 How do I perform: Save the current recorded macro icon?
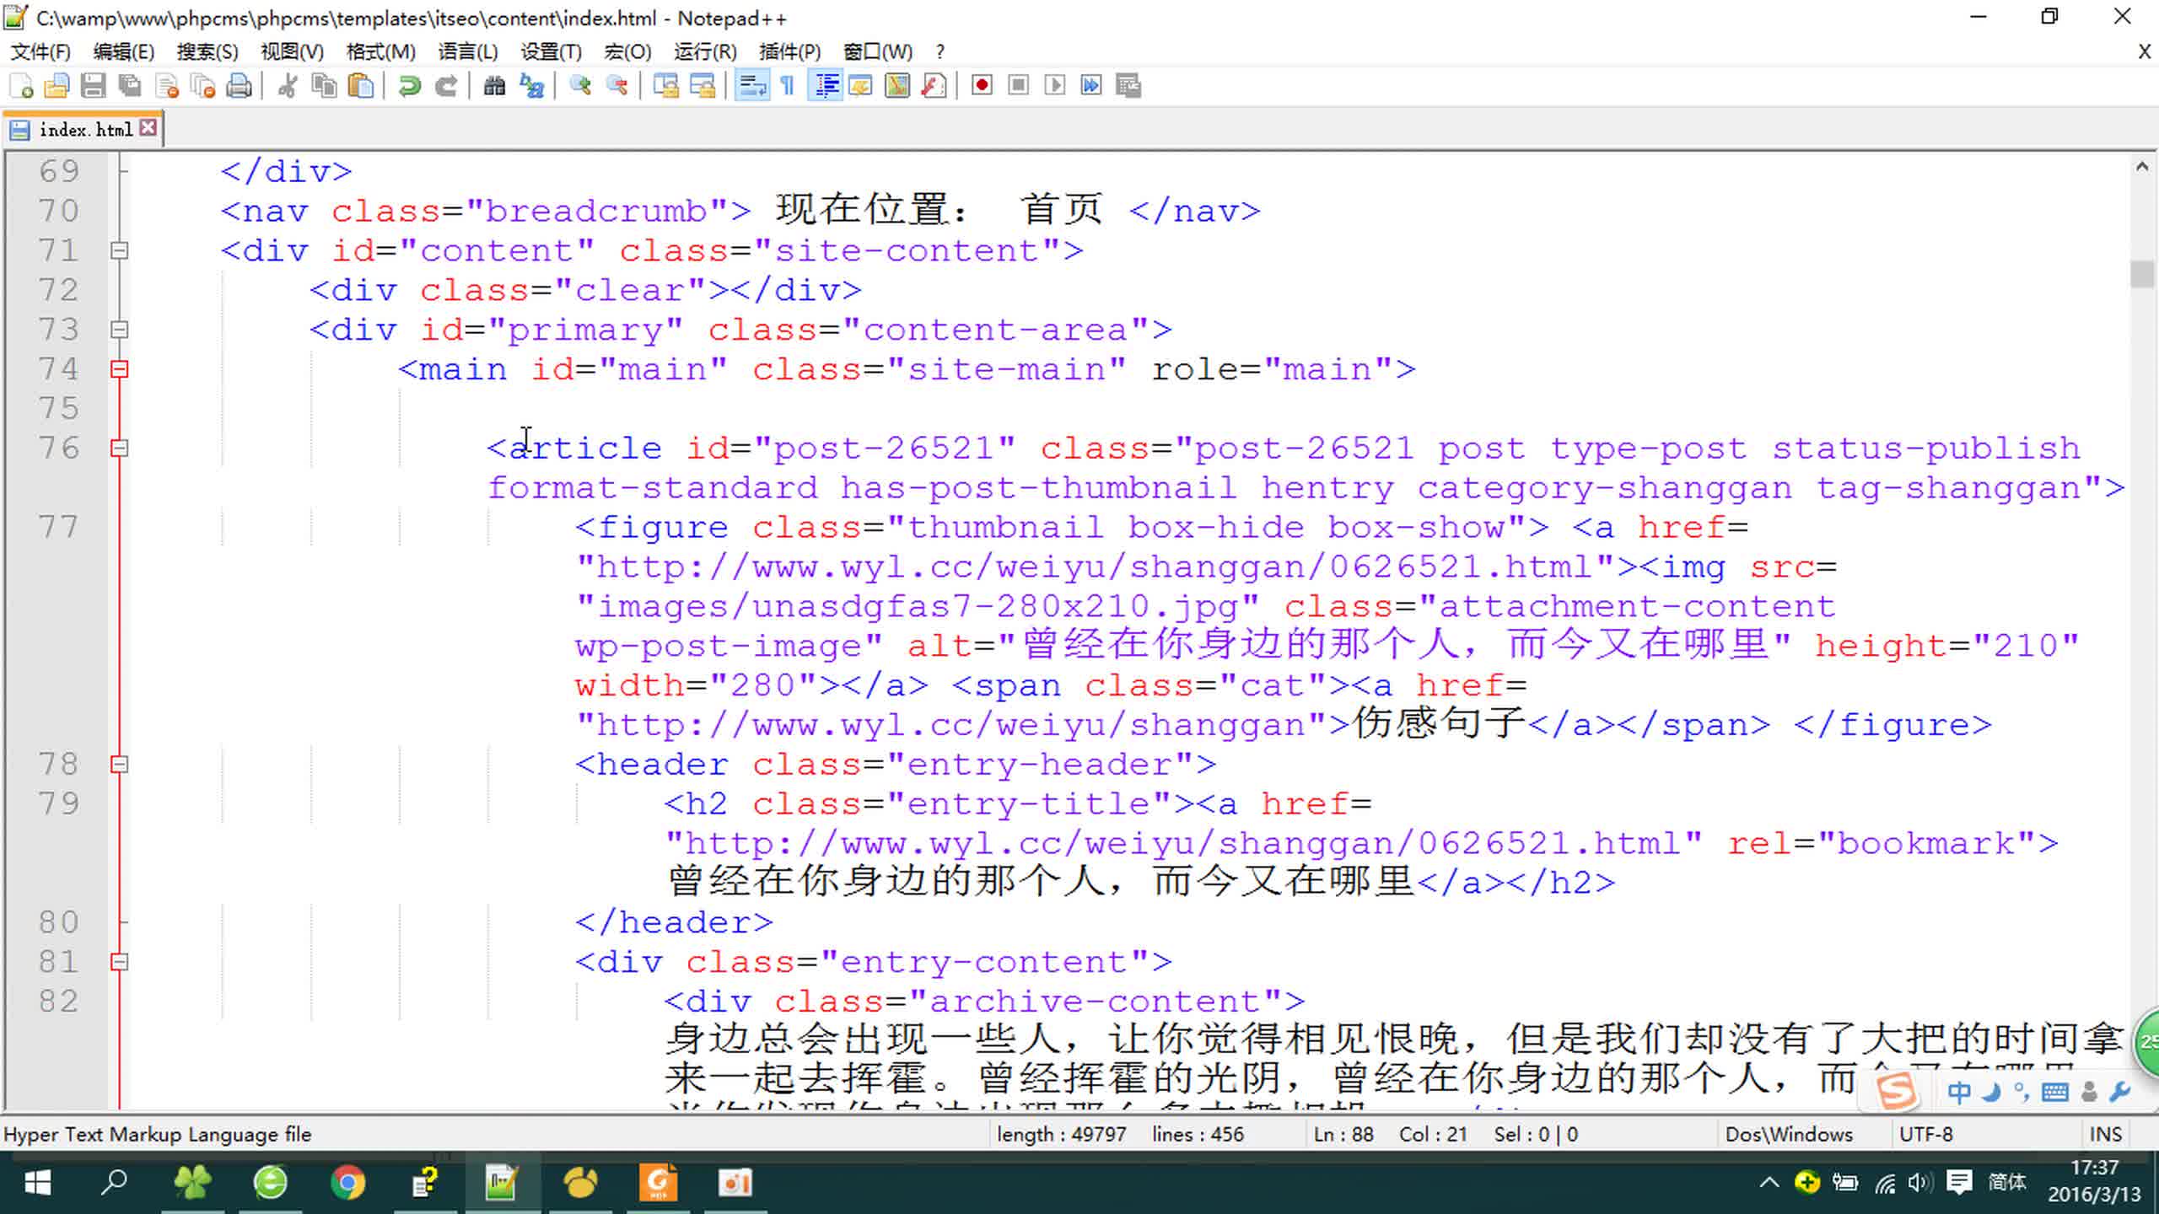[1128, 85]
